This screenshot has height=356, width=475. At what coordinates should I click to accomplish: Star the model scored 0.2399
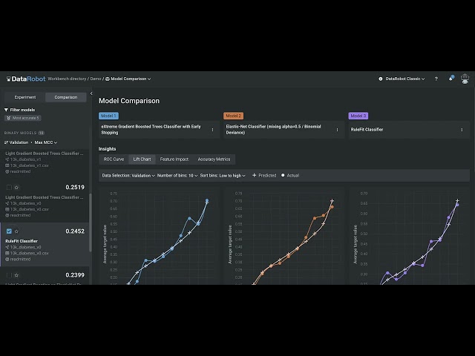[x=16, y=275]
